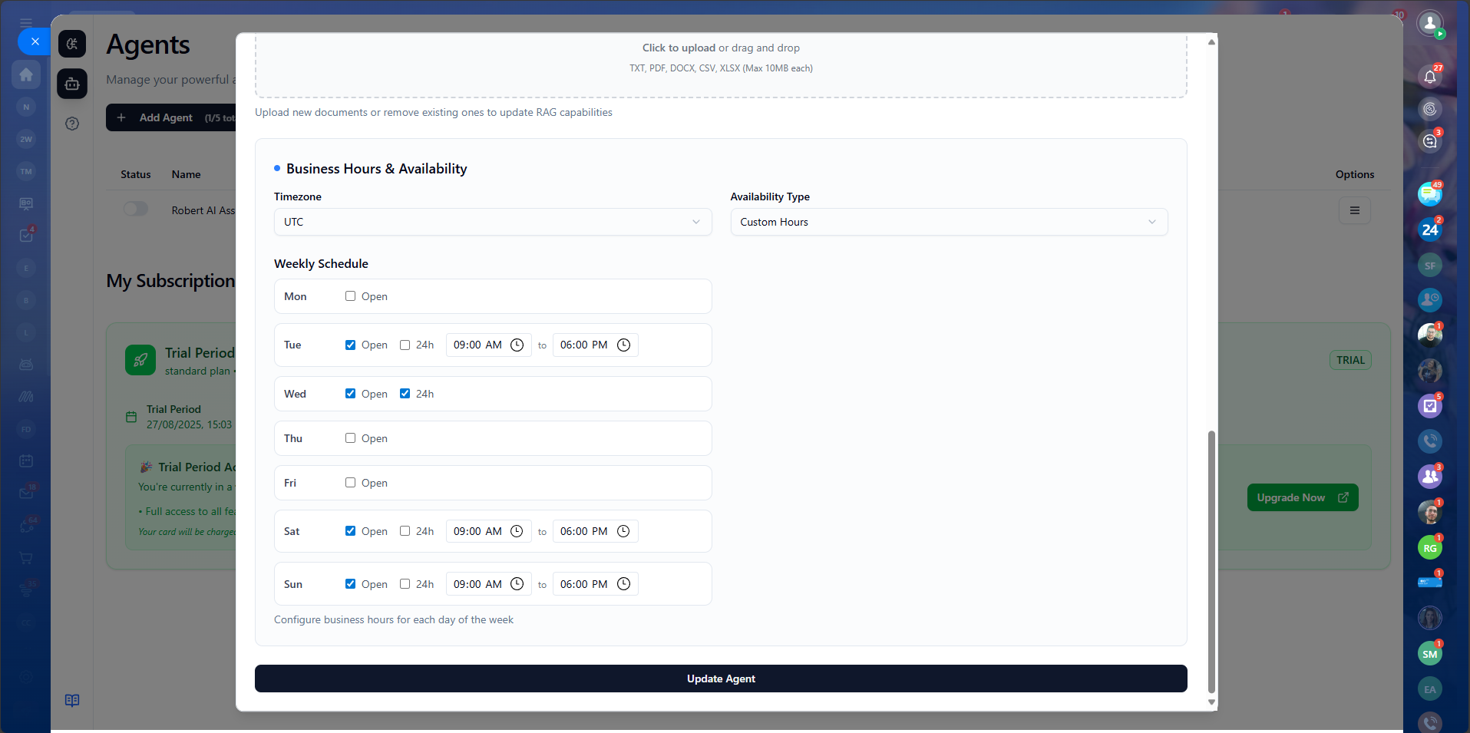Click the Upgrade Now button

(x=1302, y=497)
